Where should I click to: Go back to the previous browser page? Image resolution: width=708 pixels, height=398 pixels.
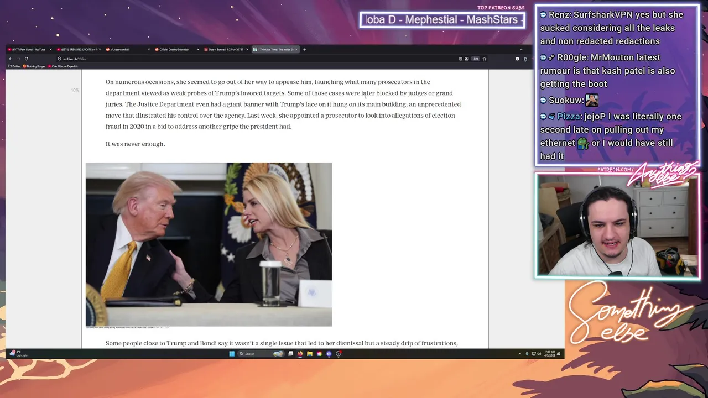point(11,59)
